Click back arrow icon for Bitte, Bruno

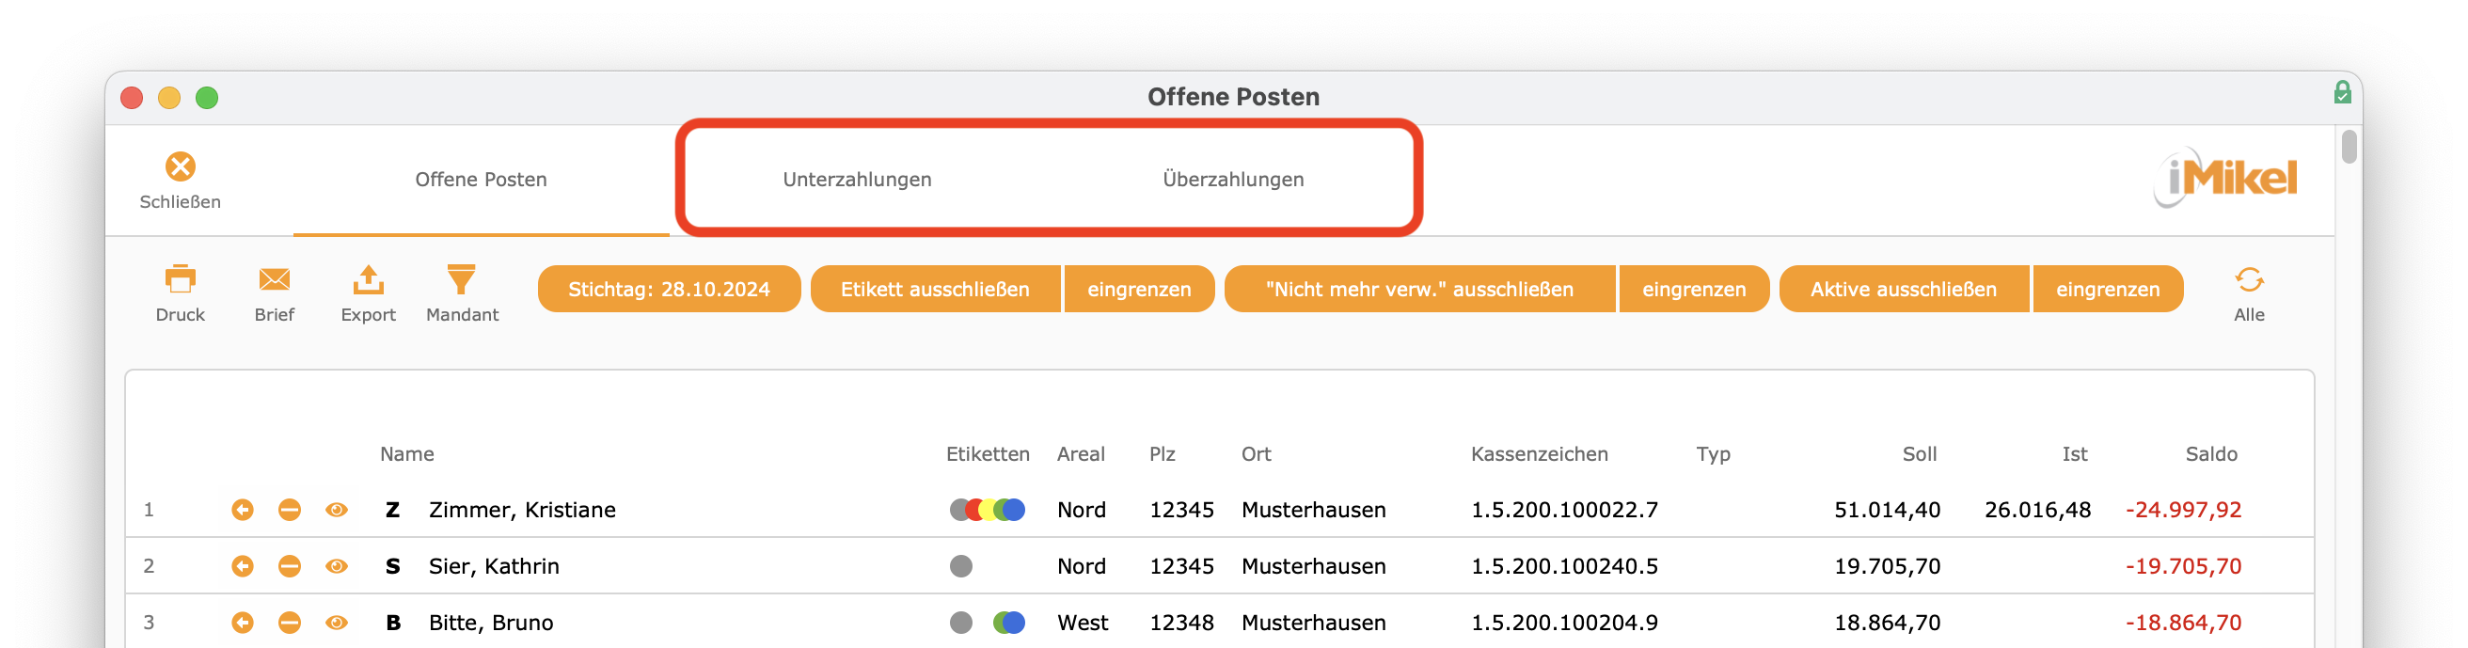pyautogui.click(x=243, y=623)
